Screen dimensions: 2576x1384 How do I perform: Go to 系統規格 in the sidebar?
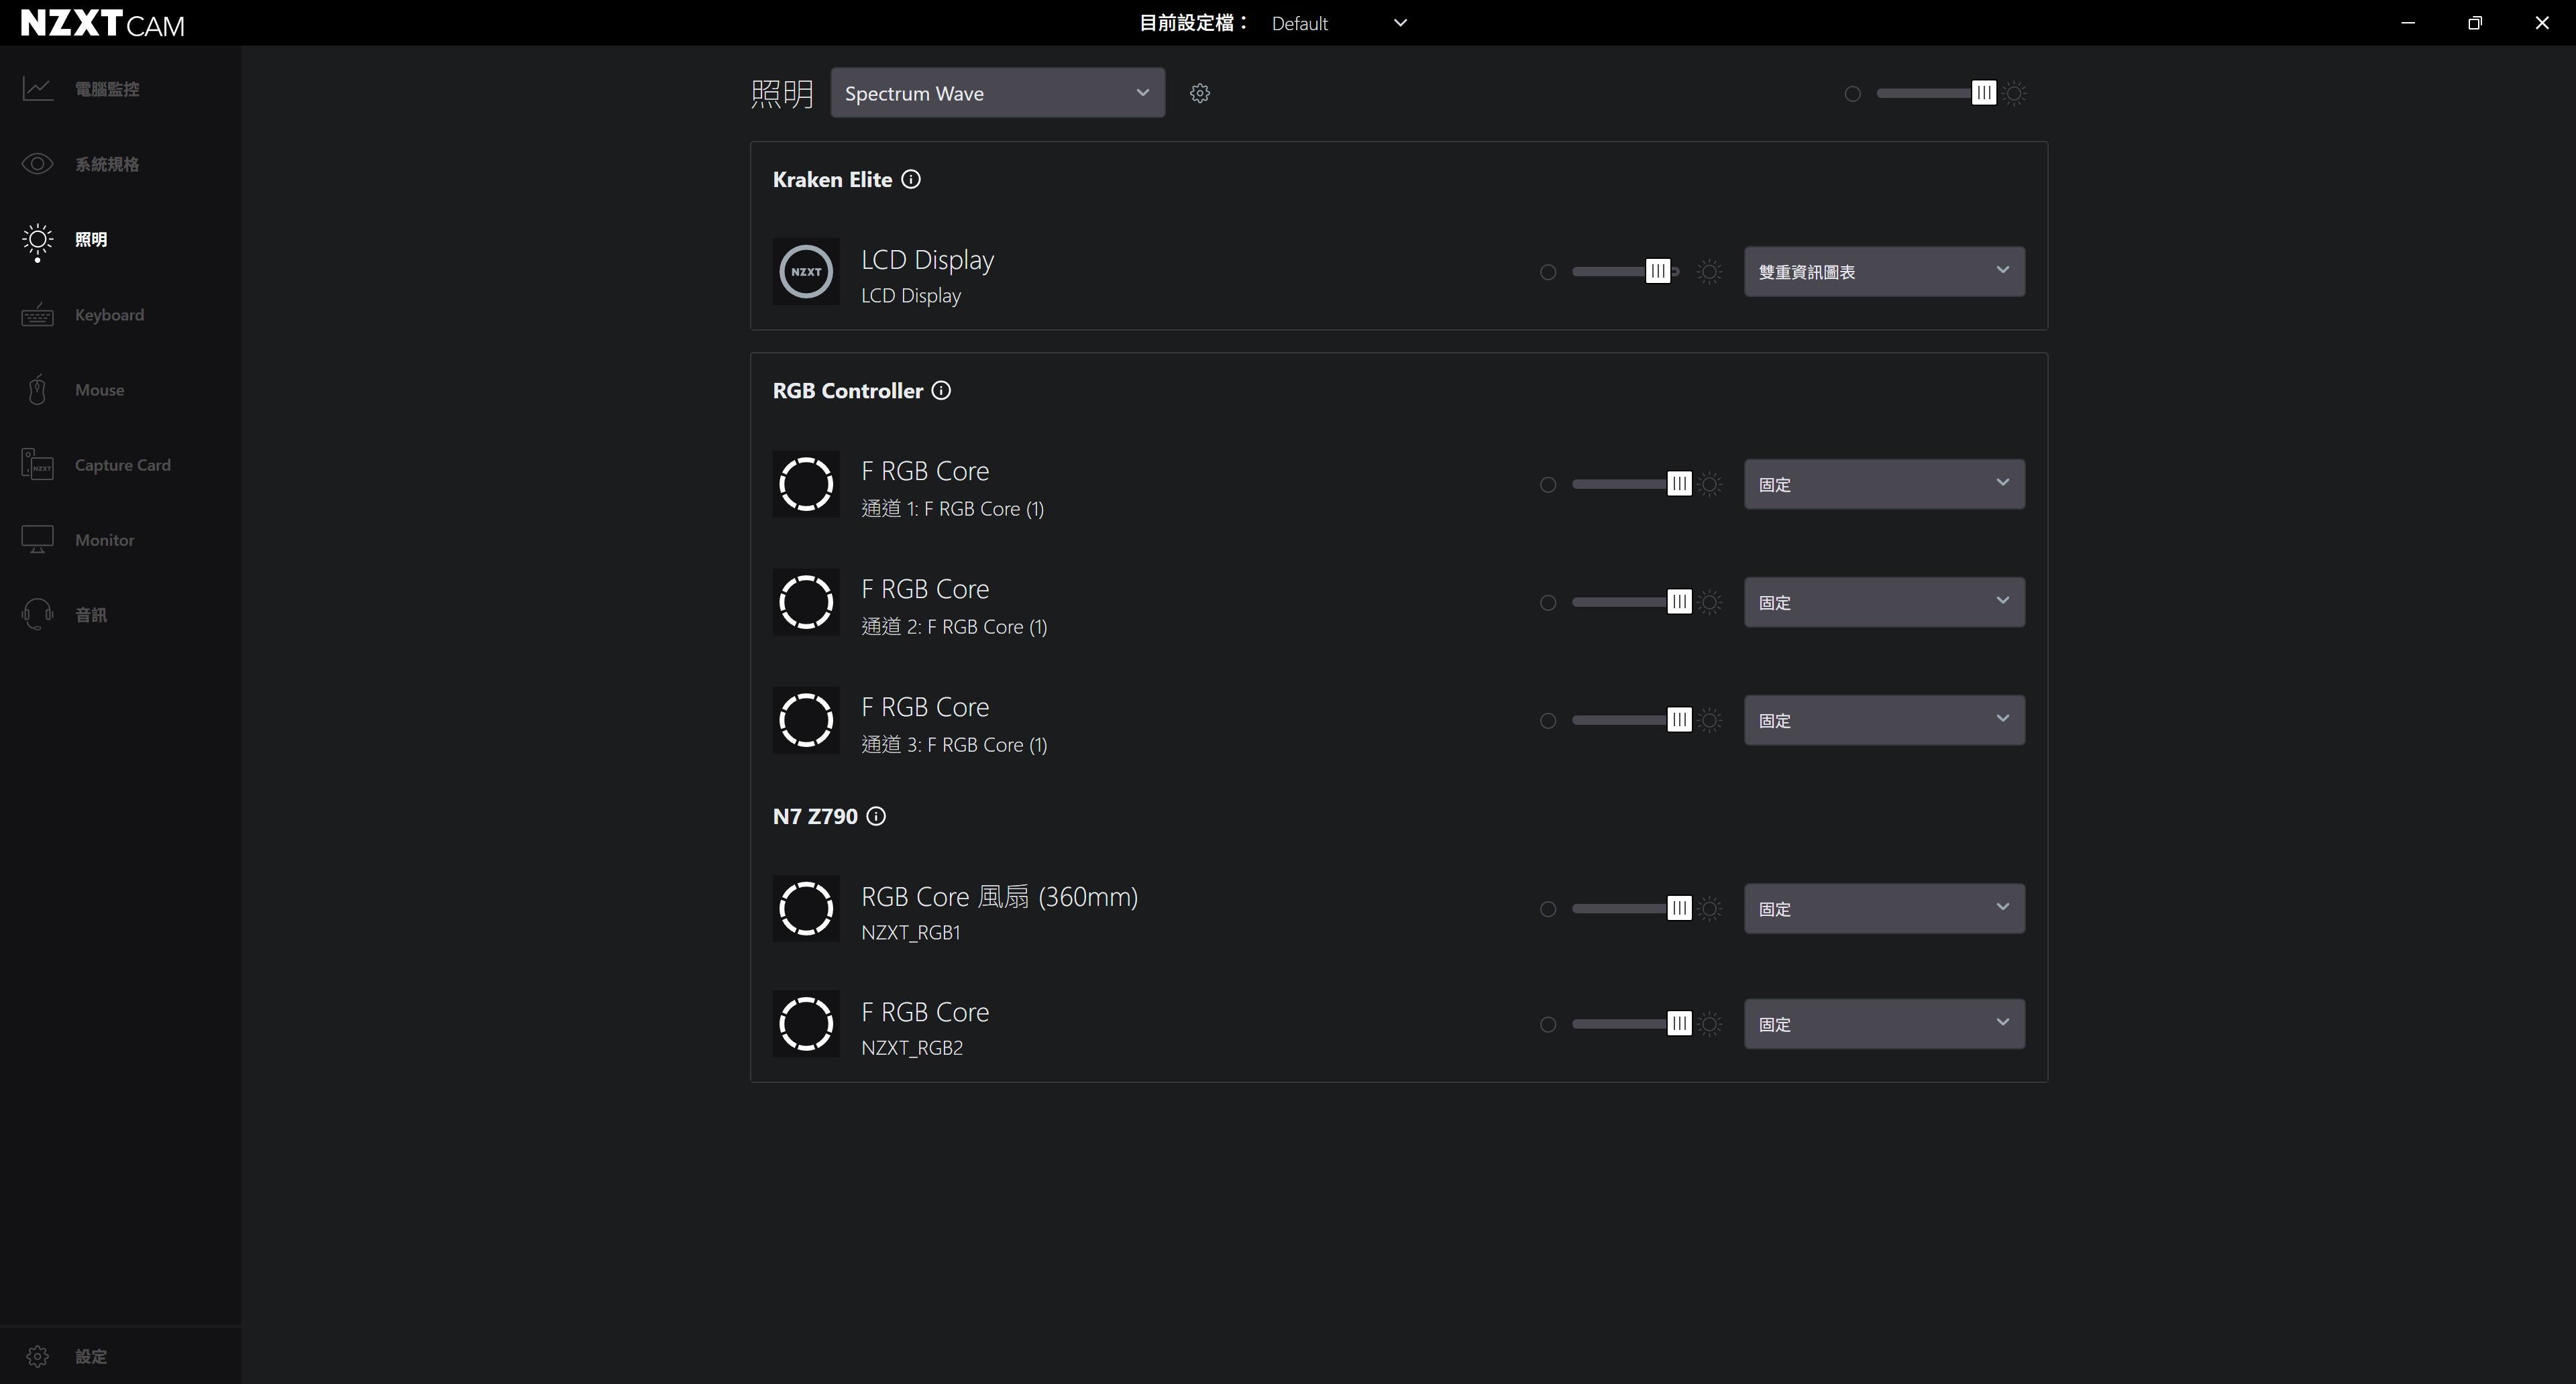(120, 164)
